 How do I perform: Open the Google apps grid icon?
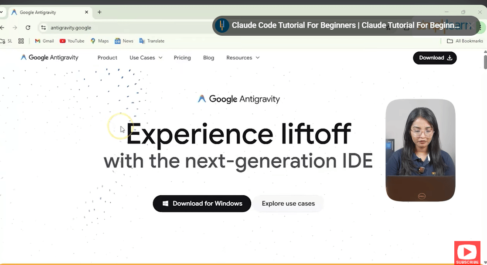click(21, 41)
